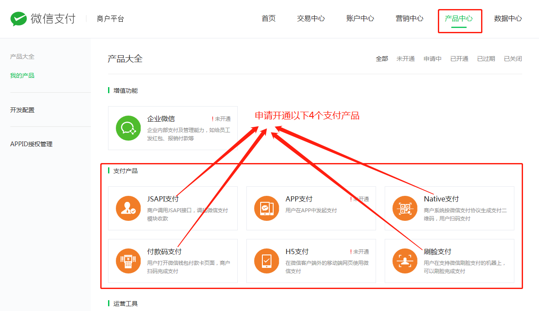Click description 用户在APP中发起支付
The height and width of the screenshot is (311, 539).
tap(311, 210)
